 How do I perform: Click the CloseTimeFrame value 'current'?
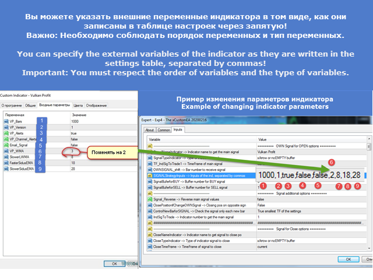point(262,247)
